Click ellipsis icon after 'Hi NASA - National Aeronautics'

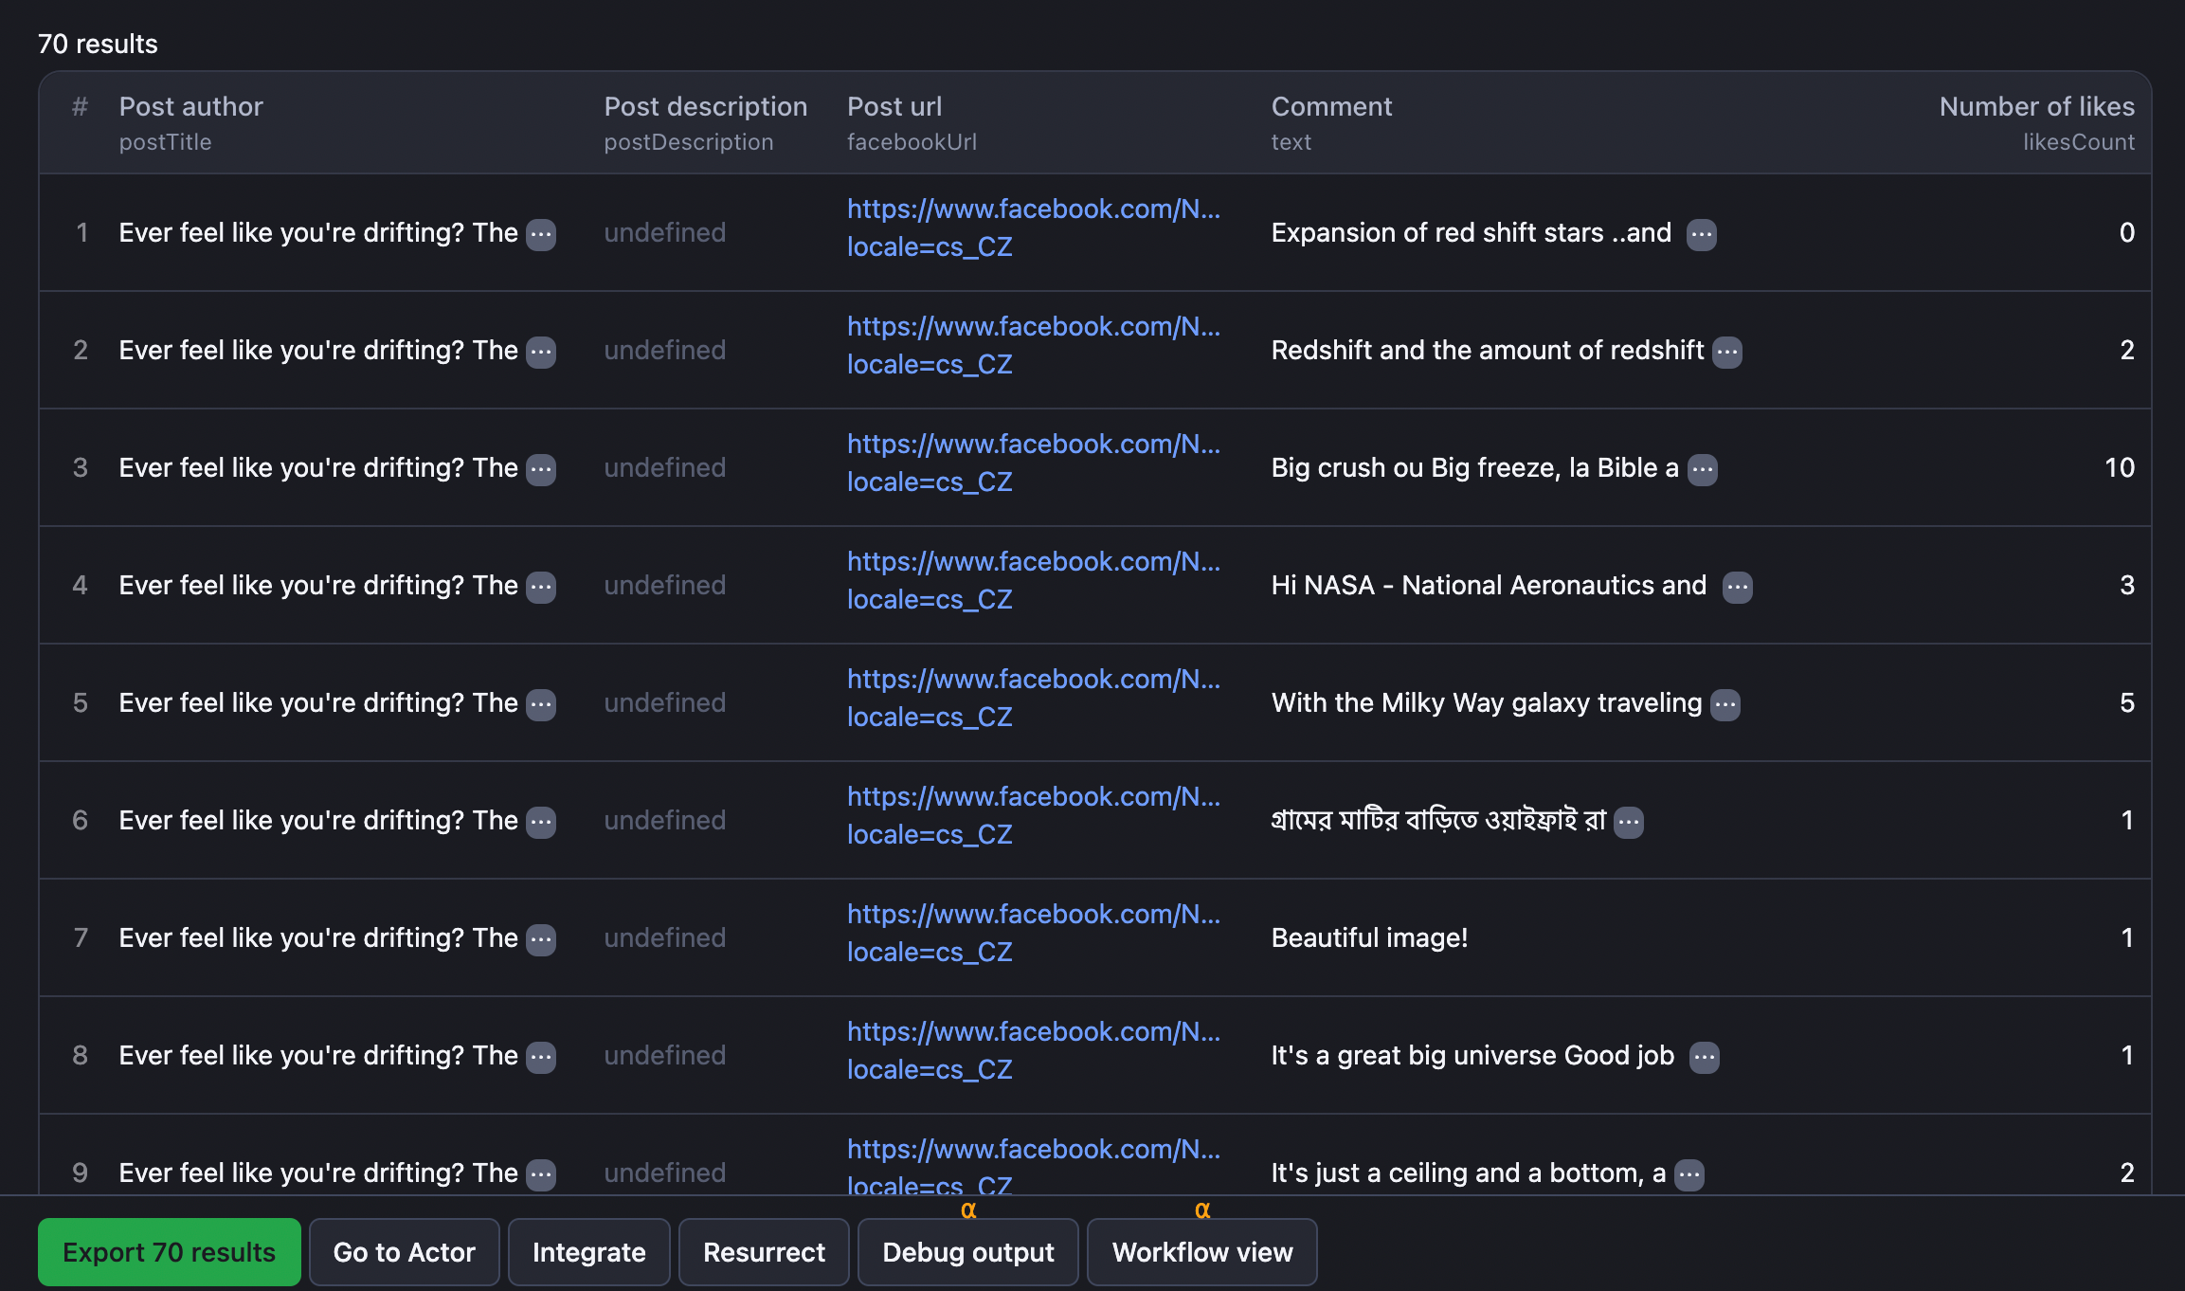click(1736, 587)
